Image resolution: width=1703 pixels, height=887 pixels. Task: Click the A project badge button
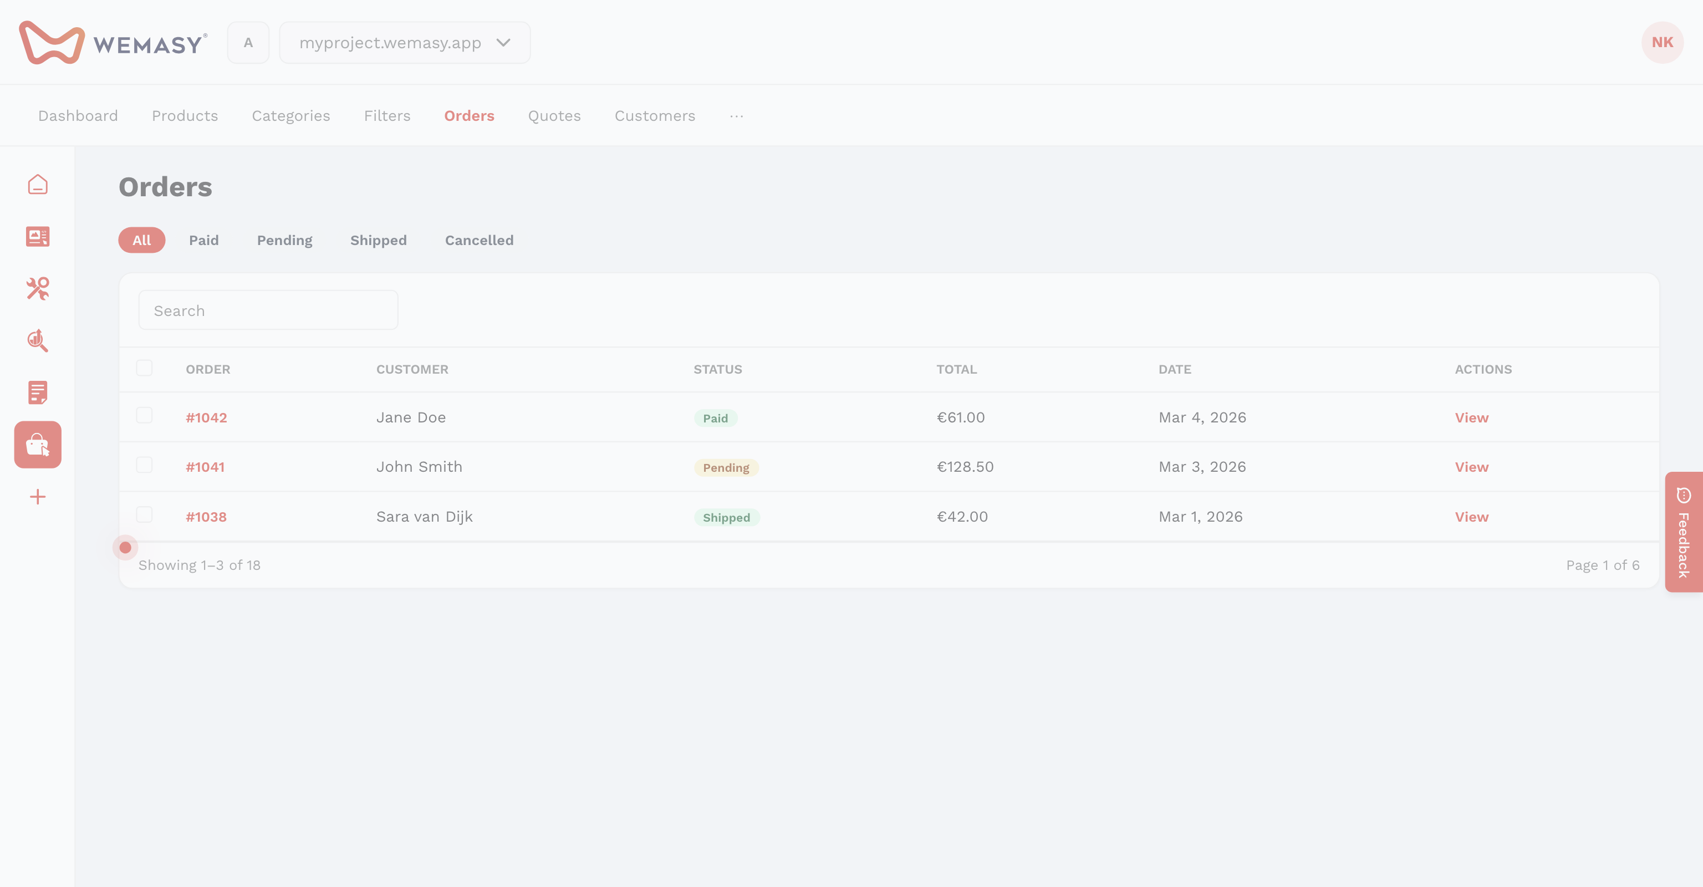click(248, 42)
